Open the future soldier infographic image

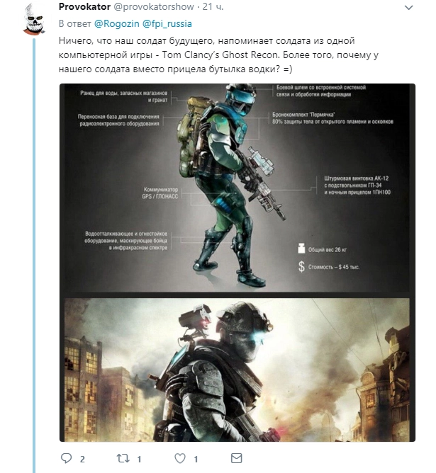click(237, 188)
